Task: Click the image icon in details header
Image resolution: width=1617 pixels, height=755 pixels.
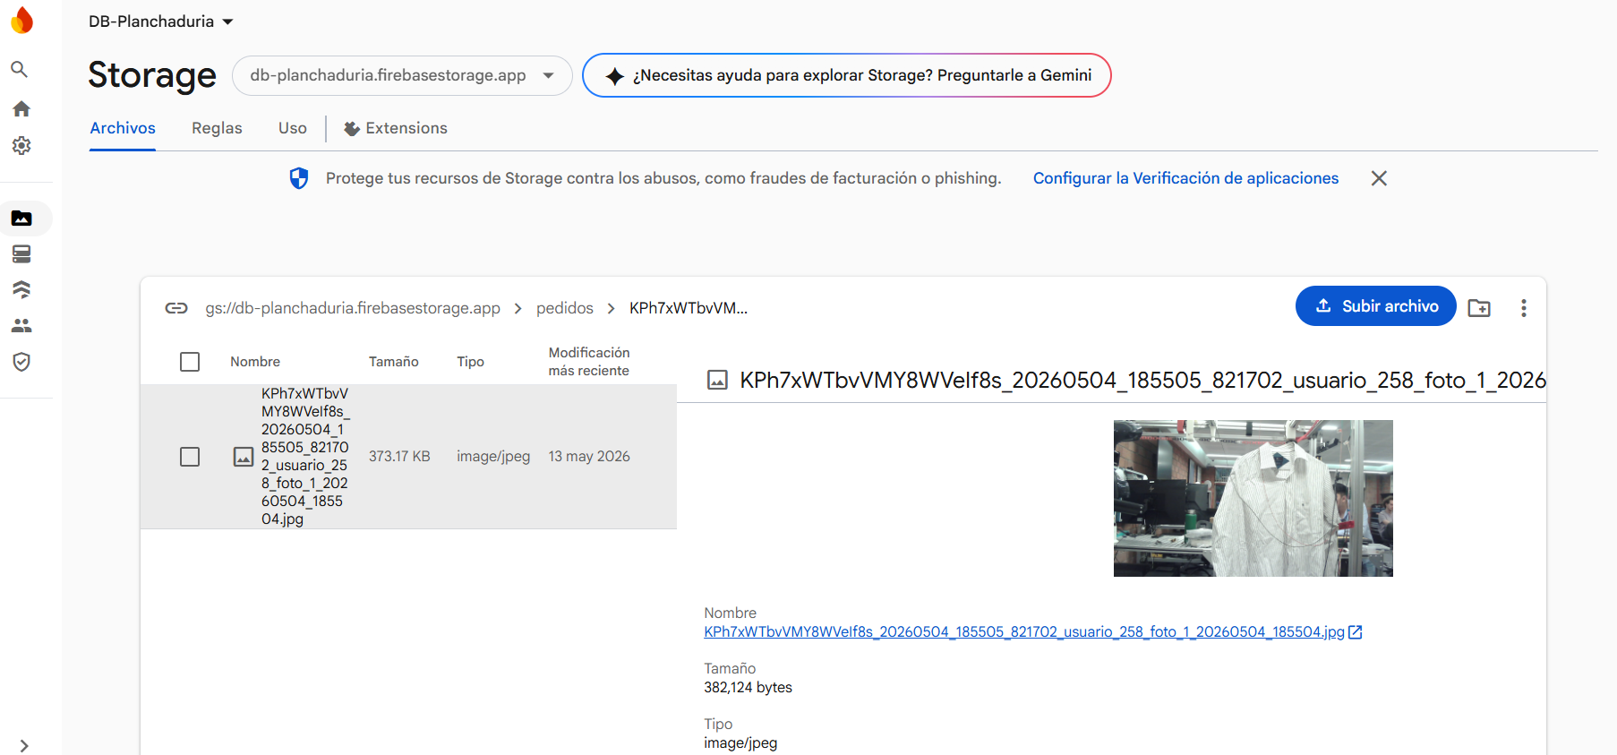Action: pos(717,381)
